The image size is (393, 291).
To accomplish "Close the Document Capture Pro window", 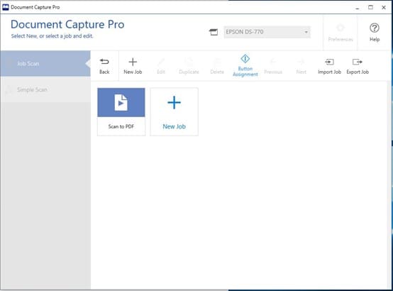I will (x=384, y=8).
